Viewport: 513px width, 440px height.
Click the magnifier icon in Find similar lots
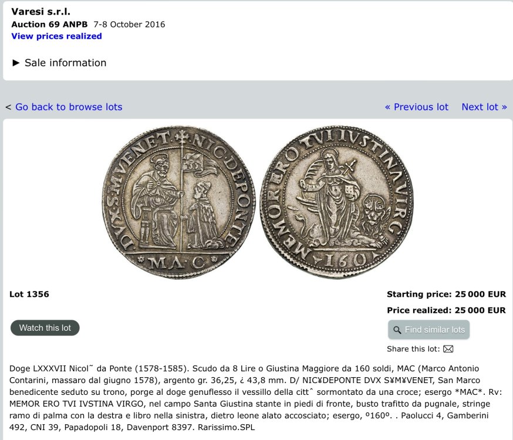[x=397, y=330]
